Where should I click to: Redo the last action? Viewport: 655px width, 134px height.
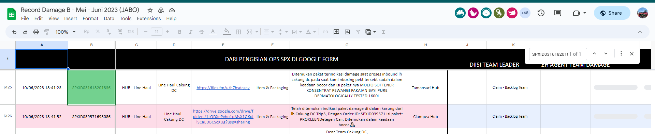[x=25, y=32]
